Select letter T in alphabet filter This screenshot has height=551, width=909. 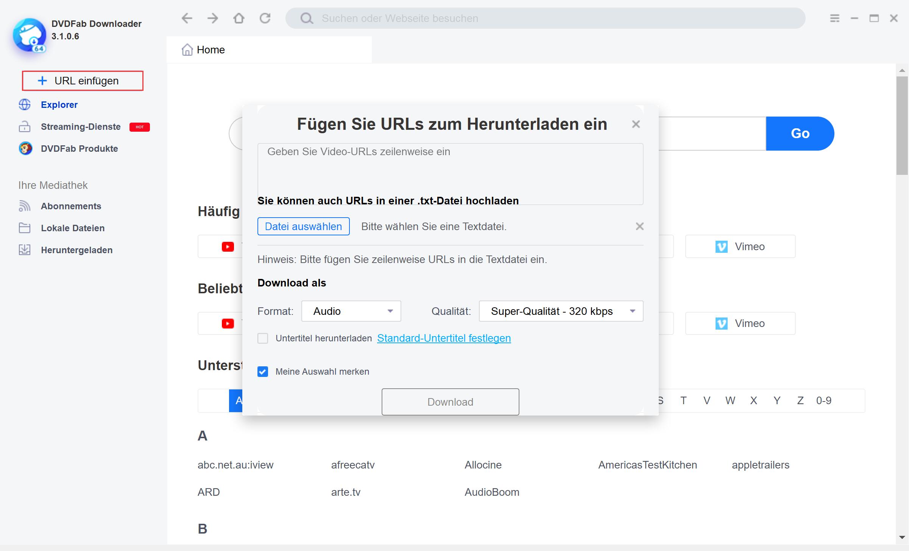click(683, 401)
